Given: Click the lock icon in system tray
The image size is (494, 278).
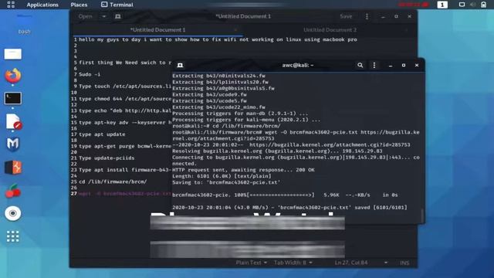Looking at the screenshot, I should [484, 5].
